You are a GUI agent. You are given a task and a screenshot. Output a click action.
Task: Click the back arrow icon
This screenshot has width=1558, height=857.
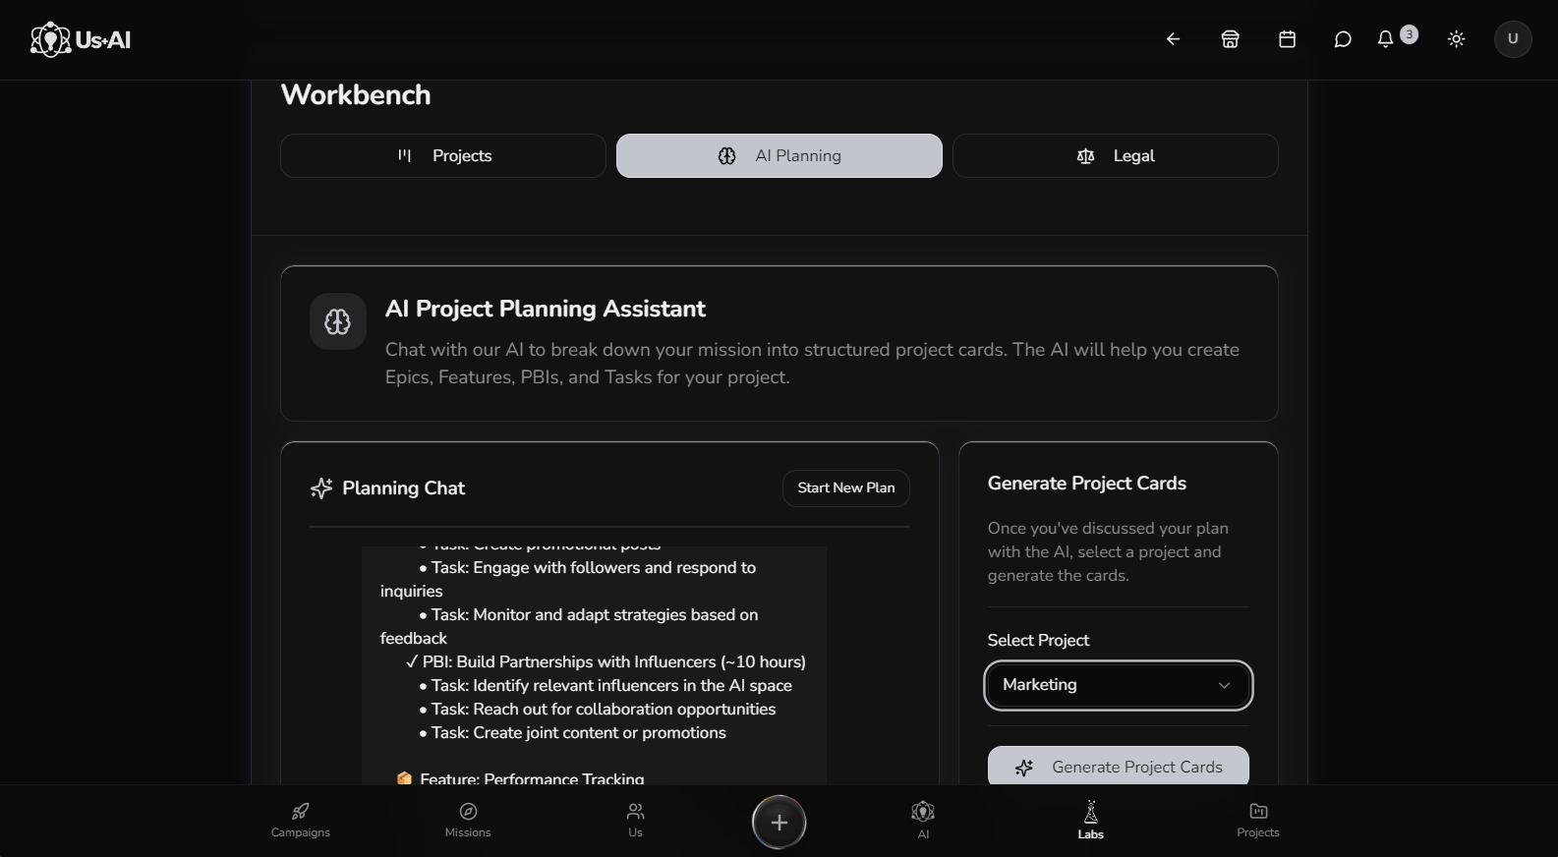[x=1173, y=39]
